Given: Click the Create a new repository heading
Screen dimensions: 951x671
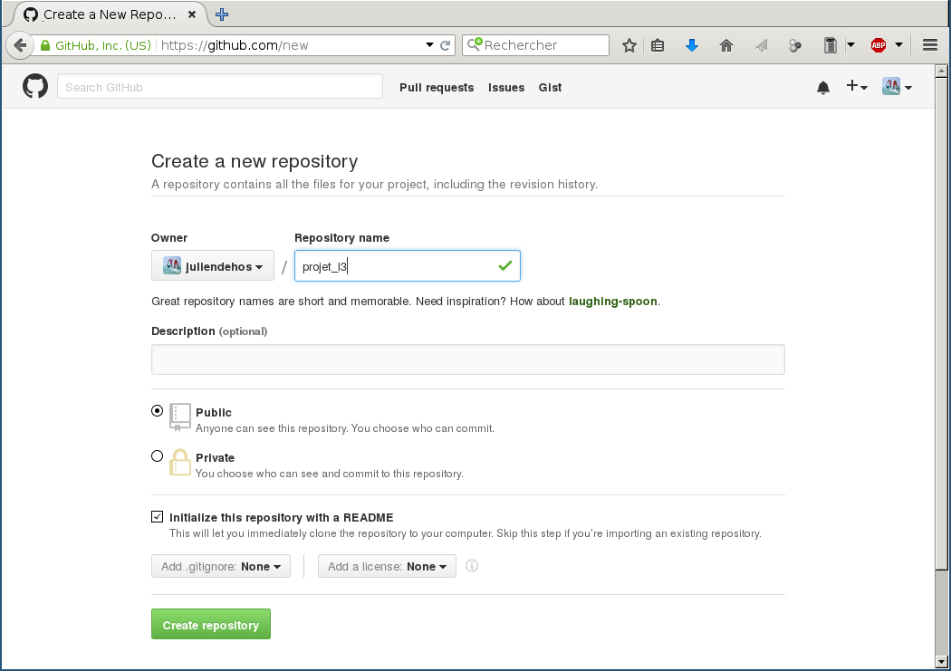Looking at the screenshot, I should pos(255,160).
